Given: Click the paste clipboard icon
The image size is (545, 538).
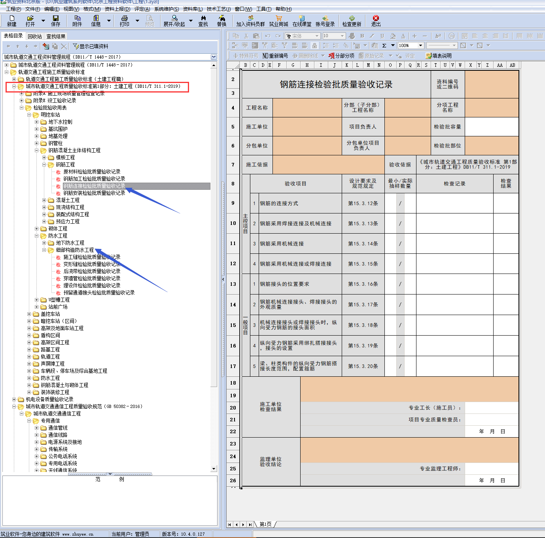Looking at the screenshot, I should (256, 36).
